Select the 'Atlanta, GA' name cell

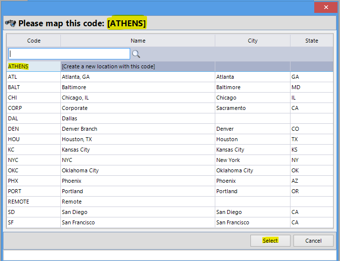click(138, 77)
